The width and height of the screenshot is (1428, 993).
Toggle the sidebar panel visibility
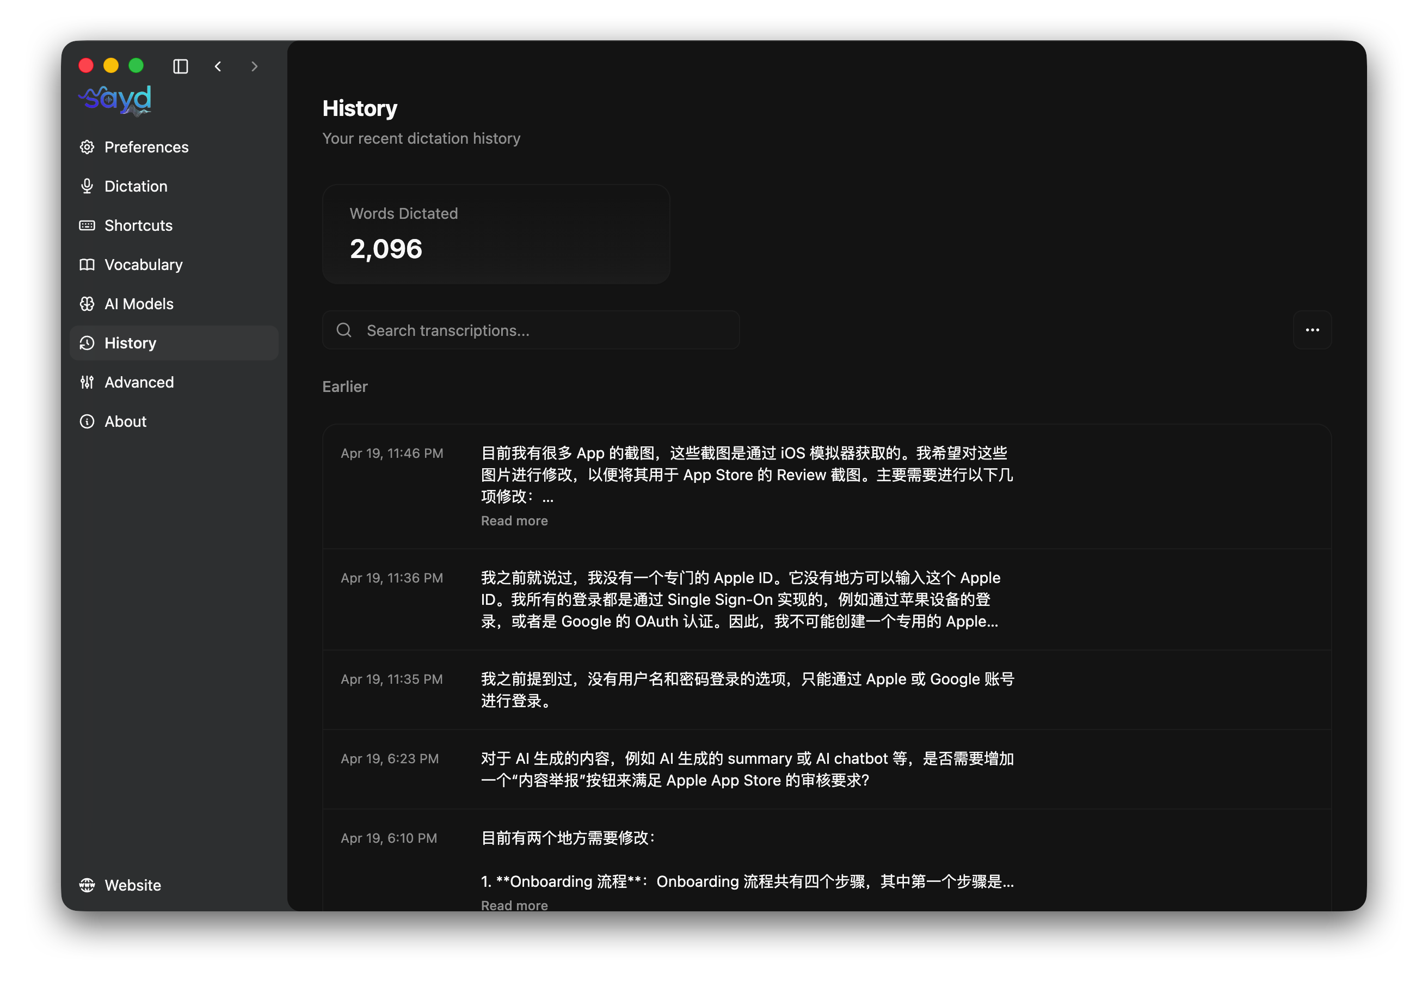click(x=181, y=66)
